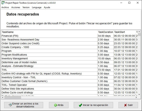Click the 2.00 days duration cell
Screen dimensions: 142x111
(105, 40)
